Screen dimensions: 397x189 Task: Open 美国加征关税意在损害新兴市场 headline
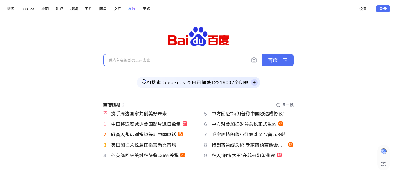click(144, 145)
